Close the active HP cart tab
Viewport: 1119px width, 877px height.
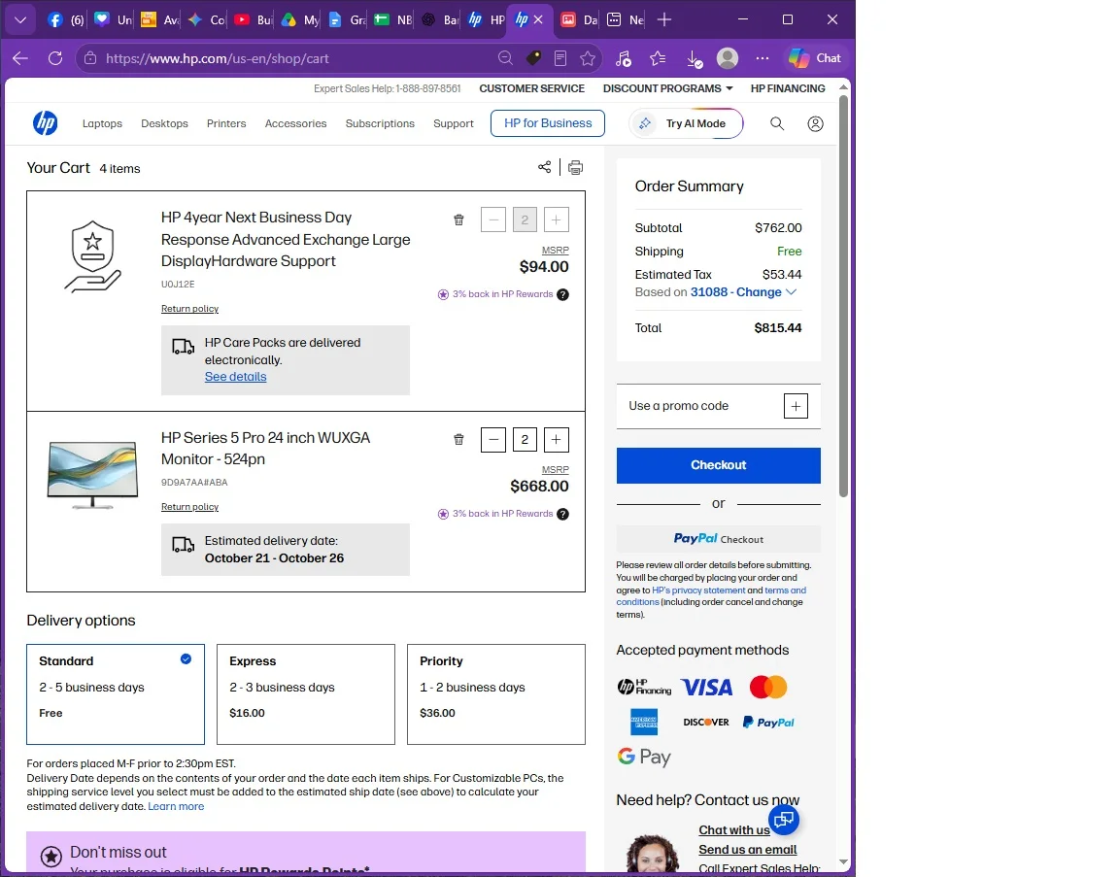click(538, 20)
